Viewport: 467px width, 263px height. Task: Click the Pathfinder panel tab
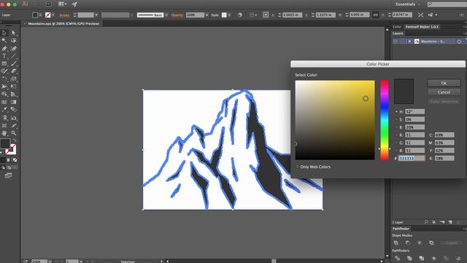click(401, 229)
